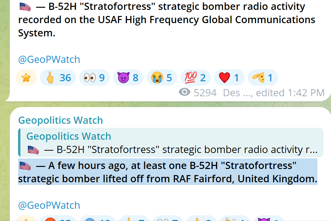This screenshot has height=221, width=331.
Task: Open @GeoPWatch link under B-52H radio post
Action: click(x=49, y=60)
